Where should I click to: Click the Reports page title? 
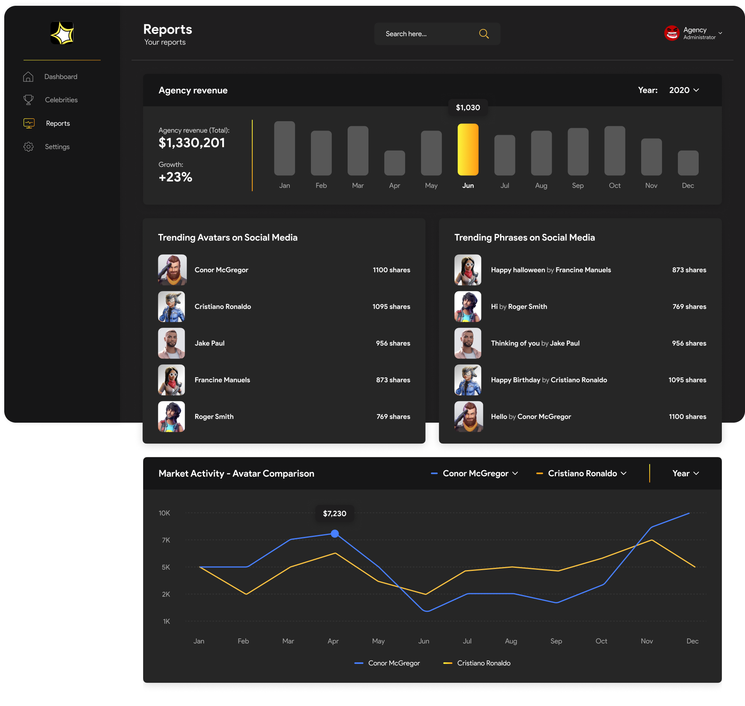167,29
